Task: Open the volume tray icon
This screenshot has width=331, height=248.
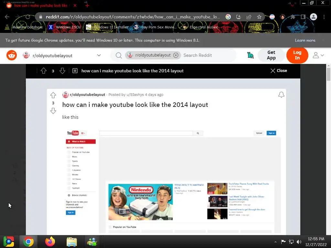Action: pos(299,242)
